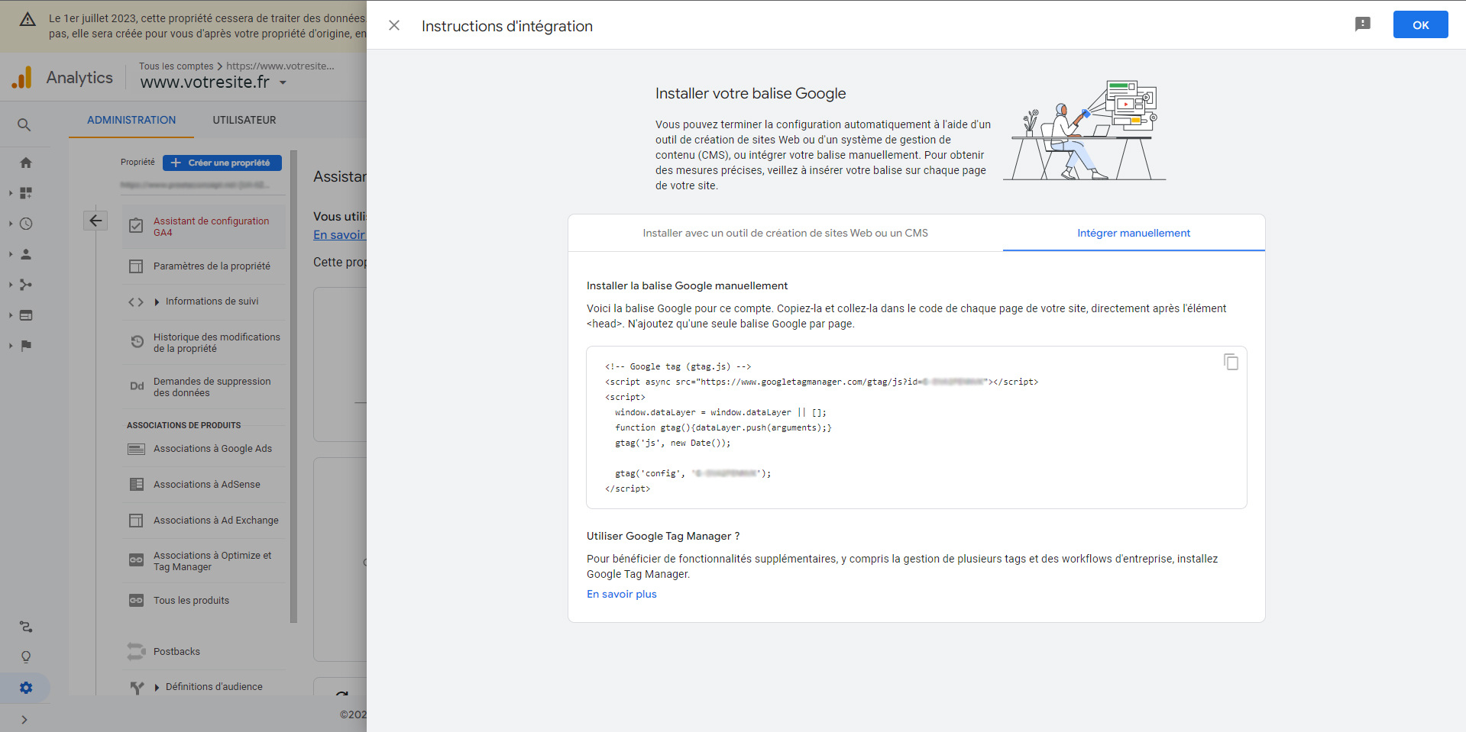Click the Analytics logo icon
This screenshot has height=732, width=1466.
(22, 77)
